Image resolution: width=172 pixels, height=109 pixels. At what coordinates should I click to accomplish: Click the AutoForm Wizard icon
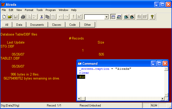point(139,17)
